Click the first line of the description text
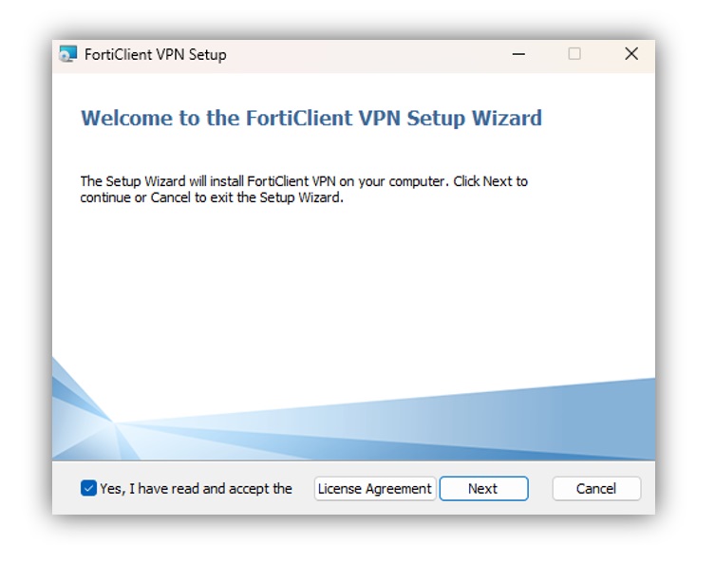This screenshot has width=715, height=563. click(x=304, y=181)
